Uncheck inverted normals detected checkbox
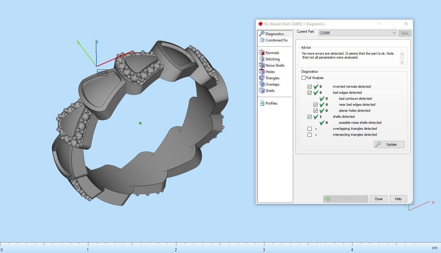This screenshot has height=253, width=441. tap(309, 87)
